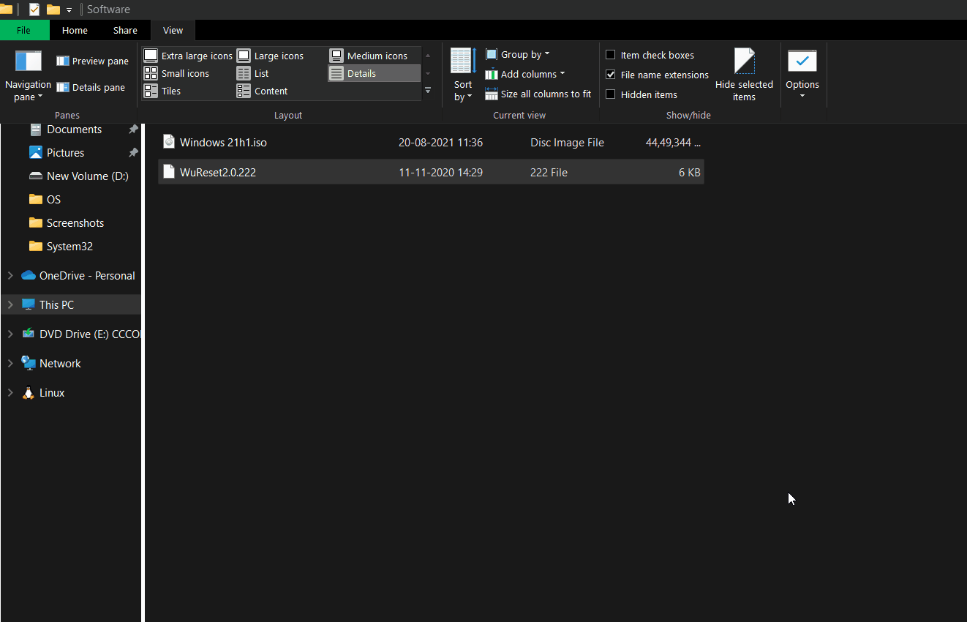Enable Item check boxes
Screen dimensions: 967x622
[611, 55]
